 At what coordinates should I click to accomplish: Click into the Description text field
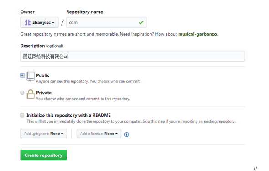point(133,56)
